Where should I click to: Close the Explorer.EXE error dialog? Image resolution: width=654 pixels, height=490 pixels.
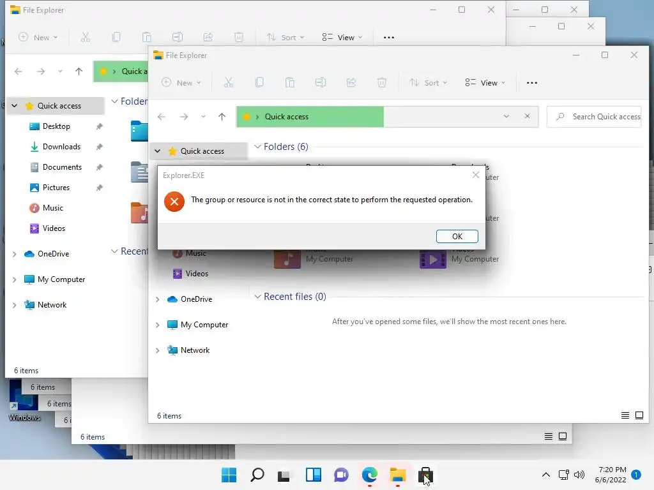(x=475, y=175)
